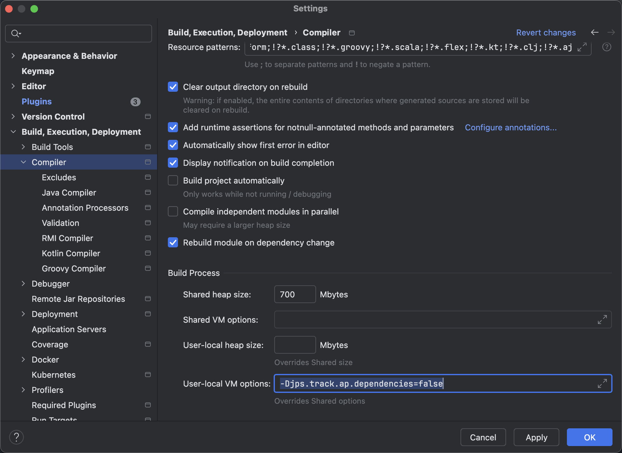
Task: Go back using the left arrow
Action: [594, 32]
